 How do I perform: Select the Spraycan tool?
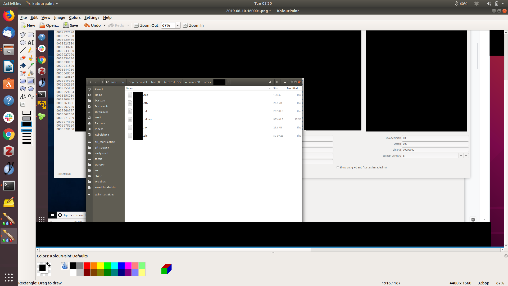[31, 73]
